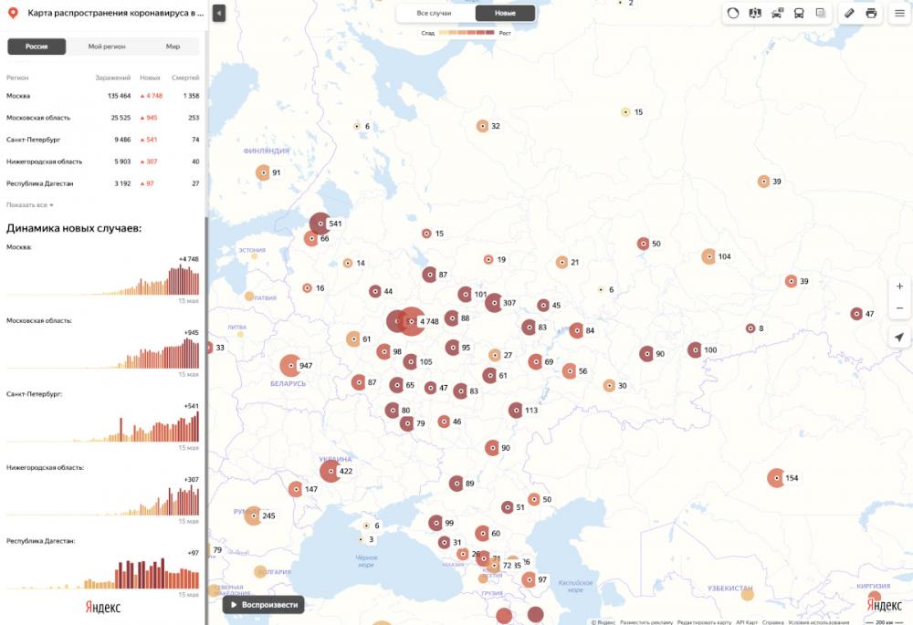Open the "Условия использования" link

pyautogui.click(x=819, y=622)
